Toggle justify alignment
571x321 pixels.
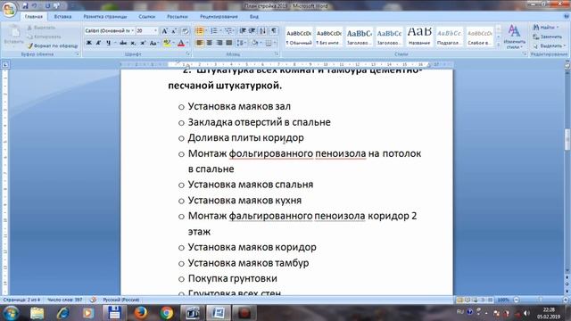tap(229, 43)
